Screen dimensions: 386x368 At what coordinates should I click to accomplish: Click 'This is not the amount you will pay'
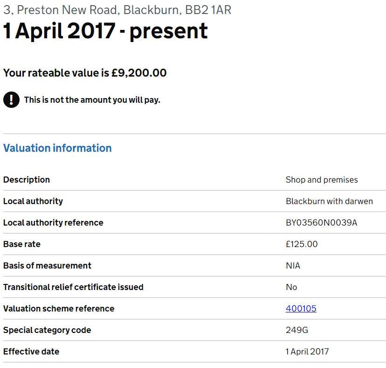92,100
